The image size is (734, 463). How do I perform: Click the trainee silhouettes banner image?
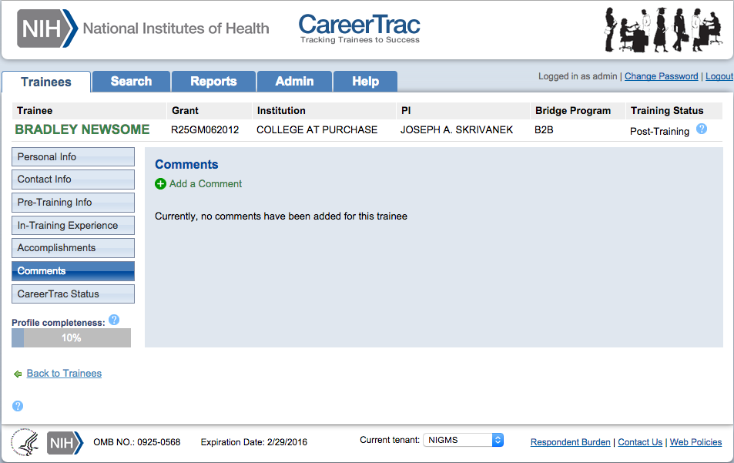(x=663, y=29)
